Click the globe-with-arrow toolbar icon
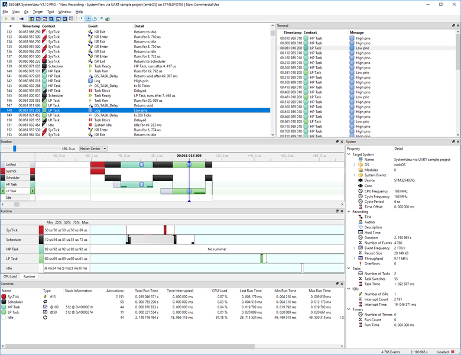The width and height of the screenshot is (461, 355). (108, 19)
